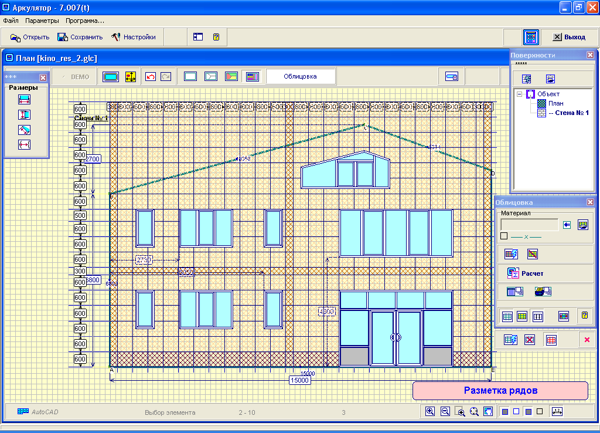Image resolution: width=600 pixels, height=433 pixels.
Task: Click the Материал input field
Action: click(530, 225)
